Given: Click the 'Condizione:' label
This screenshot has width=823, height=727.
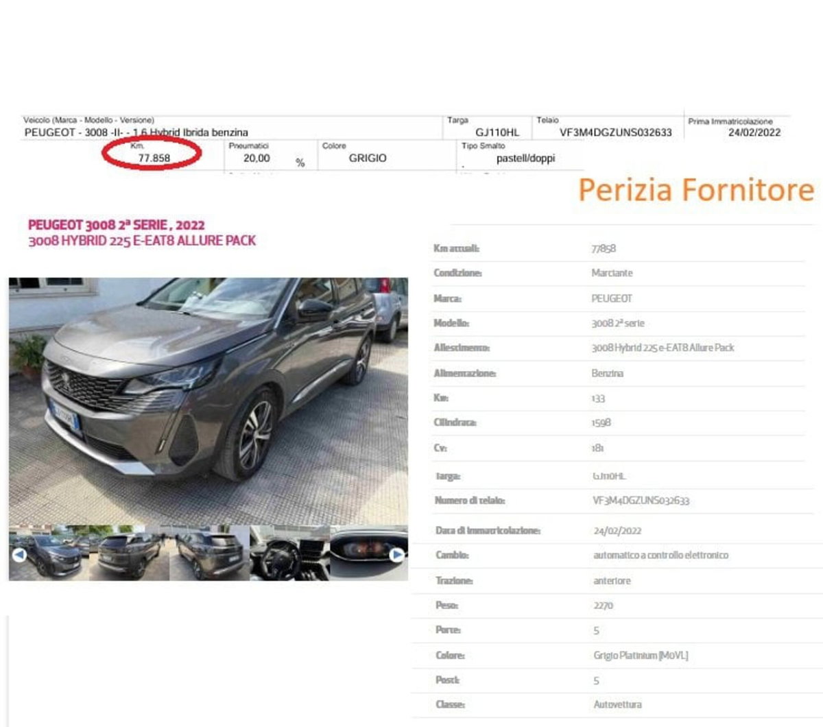Looking at the screenshot, I should click(x=457, y=273).
